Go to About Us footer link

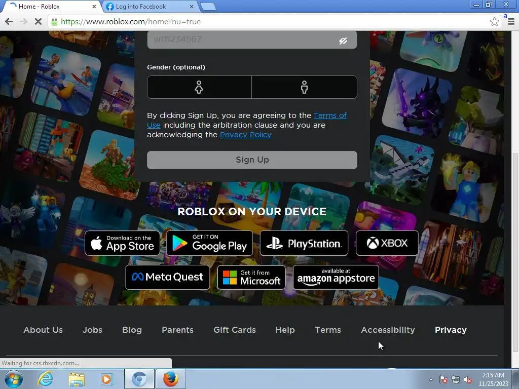click(43, 330)
